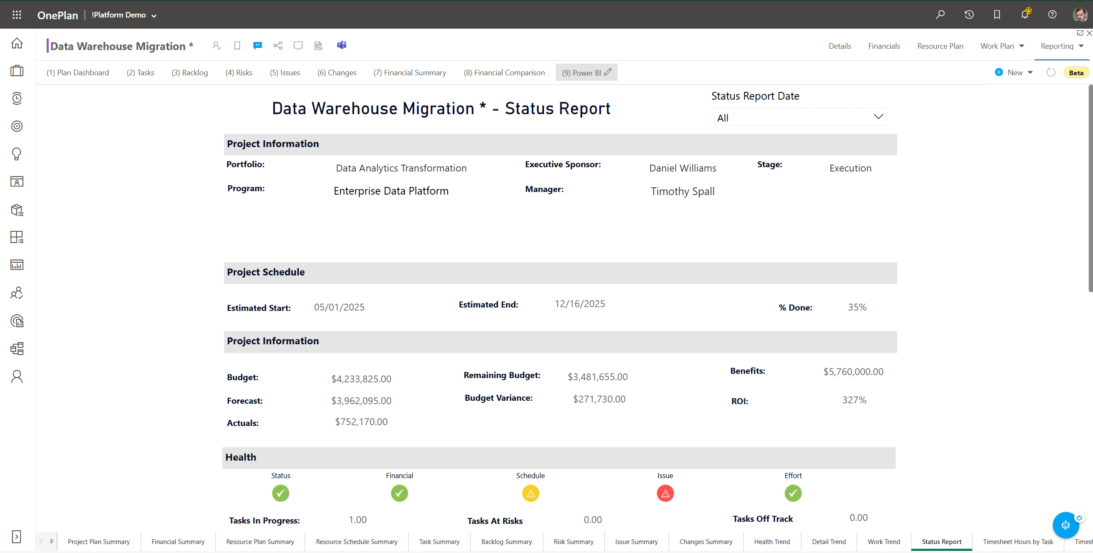This screenshot has width=1093, height=553.
Task: Open Health Trend report page
Action: coord(772,541)
